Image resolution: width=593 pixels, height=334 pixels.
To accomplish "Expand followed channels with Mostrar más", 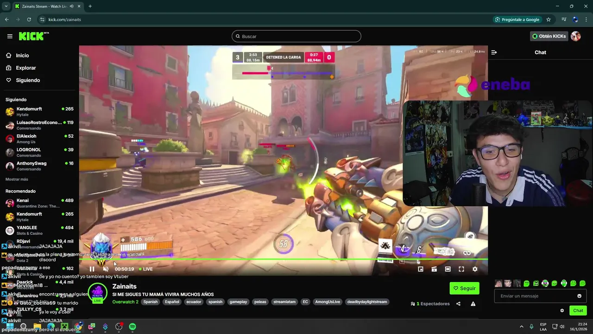I will point(17,179).
